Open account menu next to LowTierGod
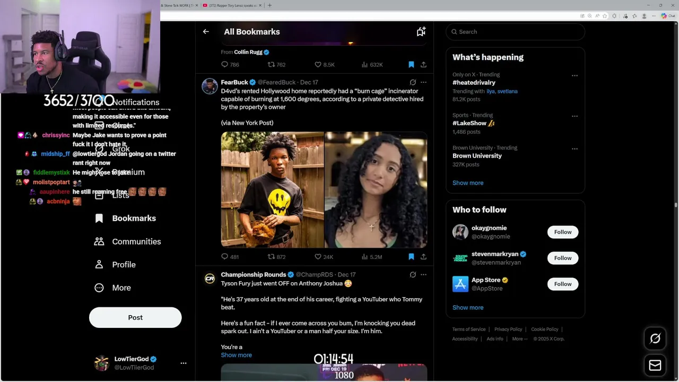The width and height of the screenshot is (679, 382). [184, 363]
